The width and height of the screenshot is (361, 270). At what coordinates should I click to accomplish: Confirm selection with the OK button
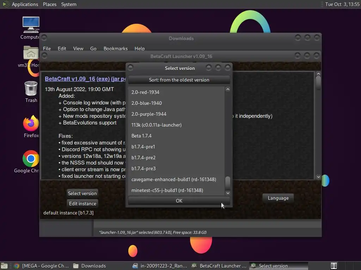pyautogui.click(x=179, y=201)
